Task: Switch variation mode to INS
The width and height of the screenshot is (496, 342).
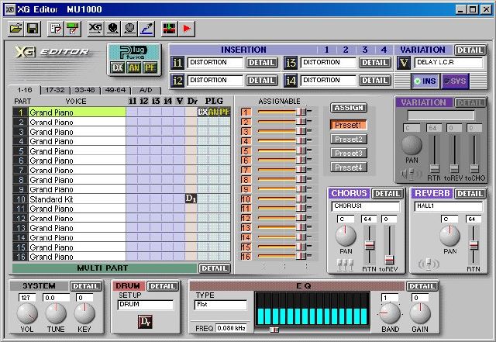Action: click(x=425, y=81)
